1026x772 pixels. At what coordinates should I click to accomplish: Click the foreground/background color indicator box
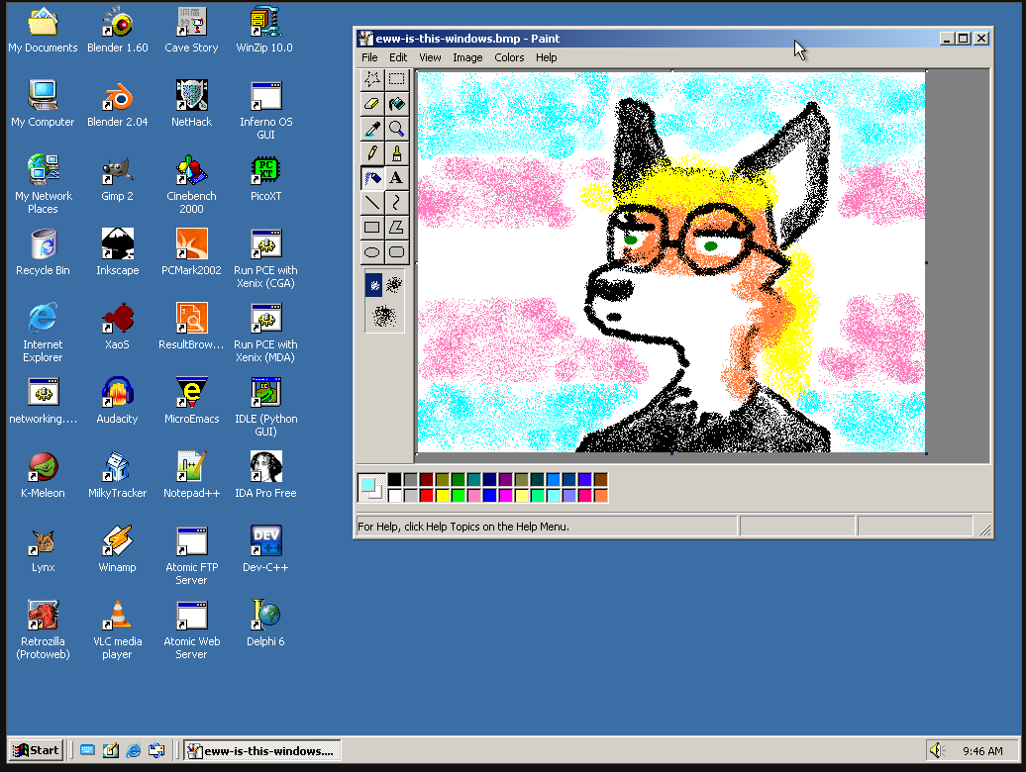(371, 488)
